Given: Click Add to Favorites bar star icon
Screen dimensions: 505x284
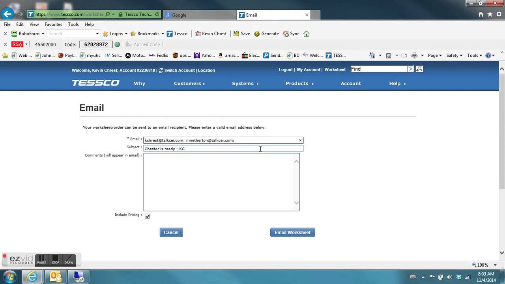Looking at the screenshot, I should (6, 56).
